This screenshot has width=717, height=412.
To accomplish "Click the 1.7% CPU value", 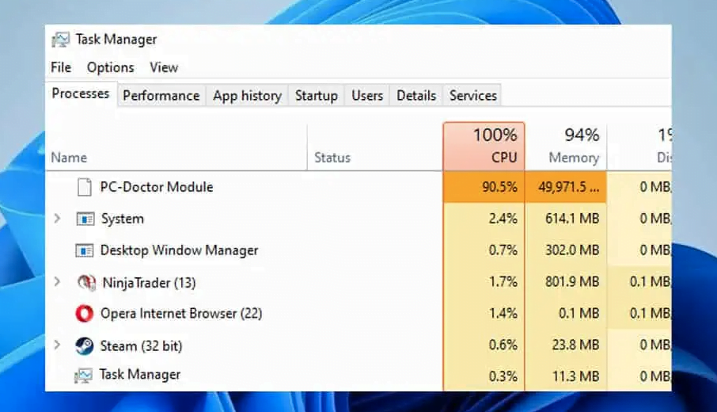I will 503,281.
